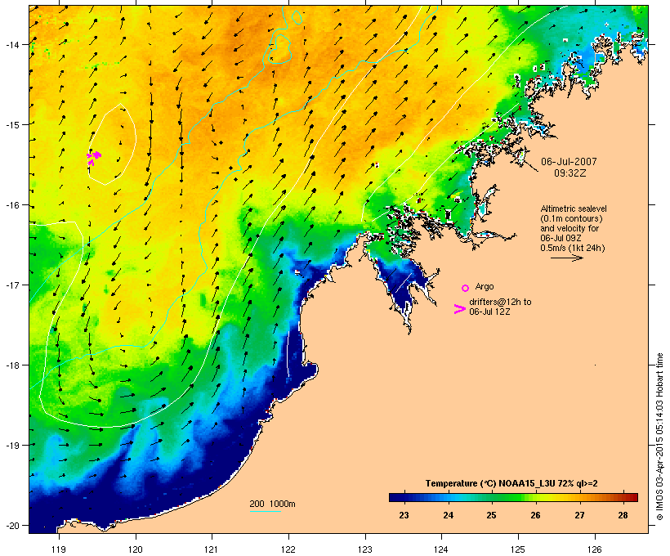The height and width of the screenshot is (556, 670).
Task: Click latitude axis label -20
Action: (11, 525)
